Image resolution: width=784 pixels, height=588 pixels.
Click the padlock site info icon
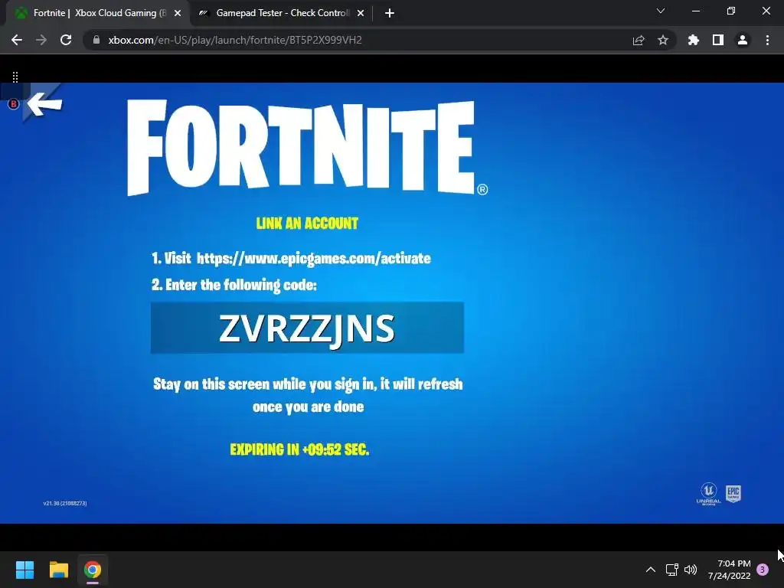(x=96, y=40)
